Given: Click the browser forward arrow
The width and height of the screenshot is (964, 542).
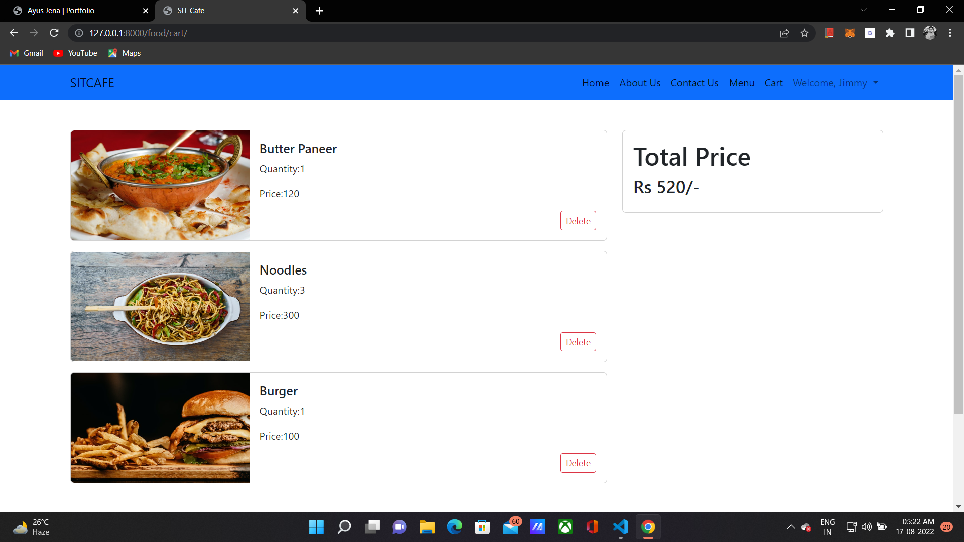Looking at the screenshot, I should click(34, 33).
